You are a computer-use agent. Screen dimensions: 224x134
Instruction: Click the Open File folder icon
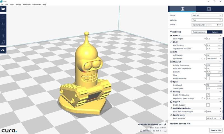tap(3, 9)
